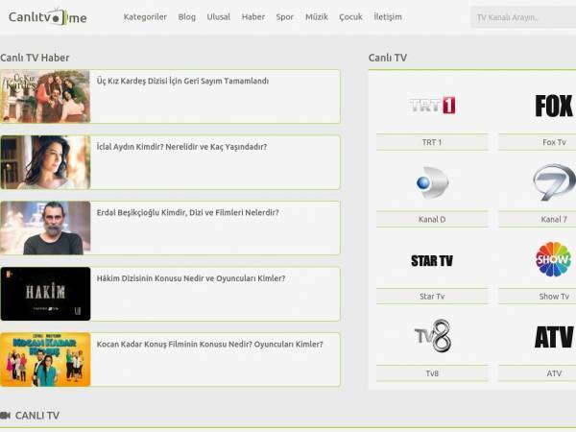Click the Canlı TV Haber section heading

coord(35,58)
